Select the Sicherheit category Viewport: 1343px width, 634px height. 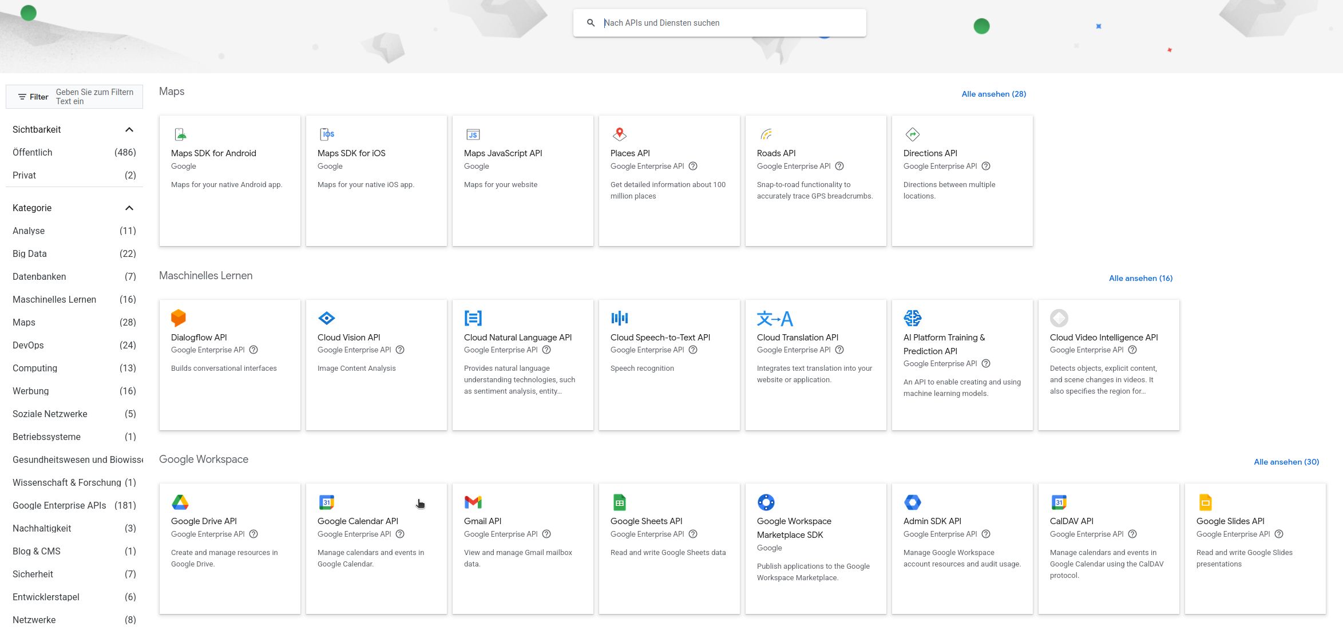[x=74, y=574]
